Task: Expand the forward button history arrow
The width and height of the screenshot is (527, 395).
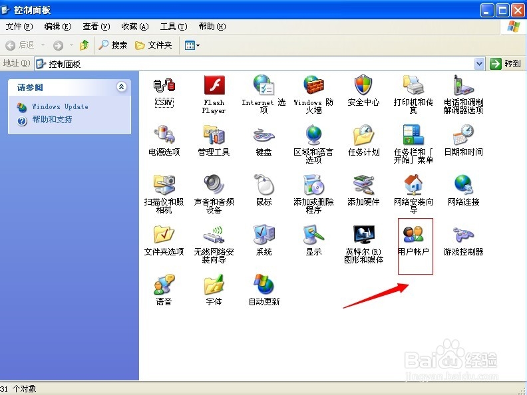Action: click(71, 45)
